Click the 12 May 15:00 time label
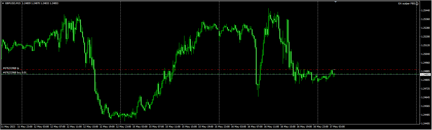 (x=91, y=127)
